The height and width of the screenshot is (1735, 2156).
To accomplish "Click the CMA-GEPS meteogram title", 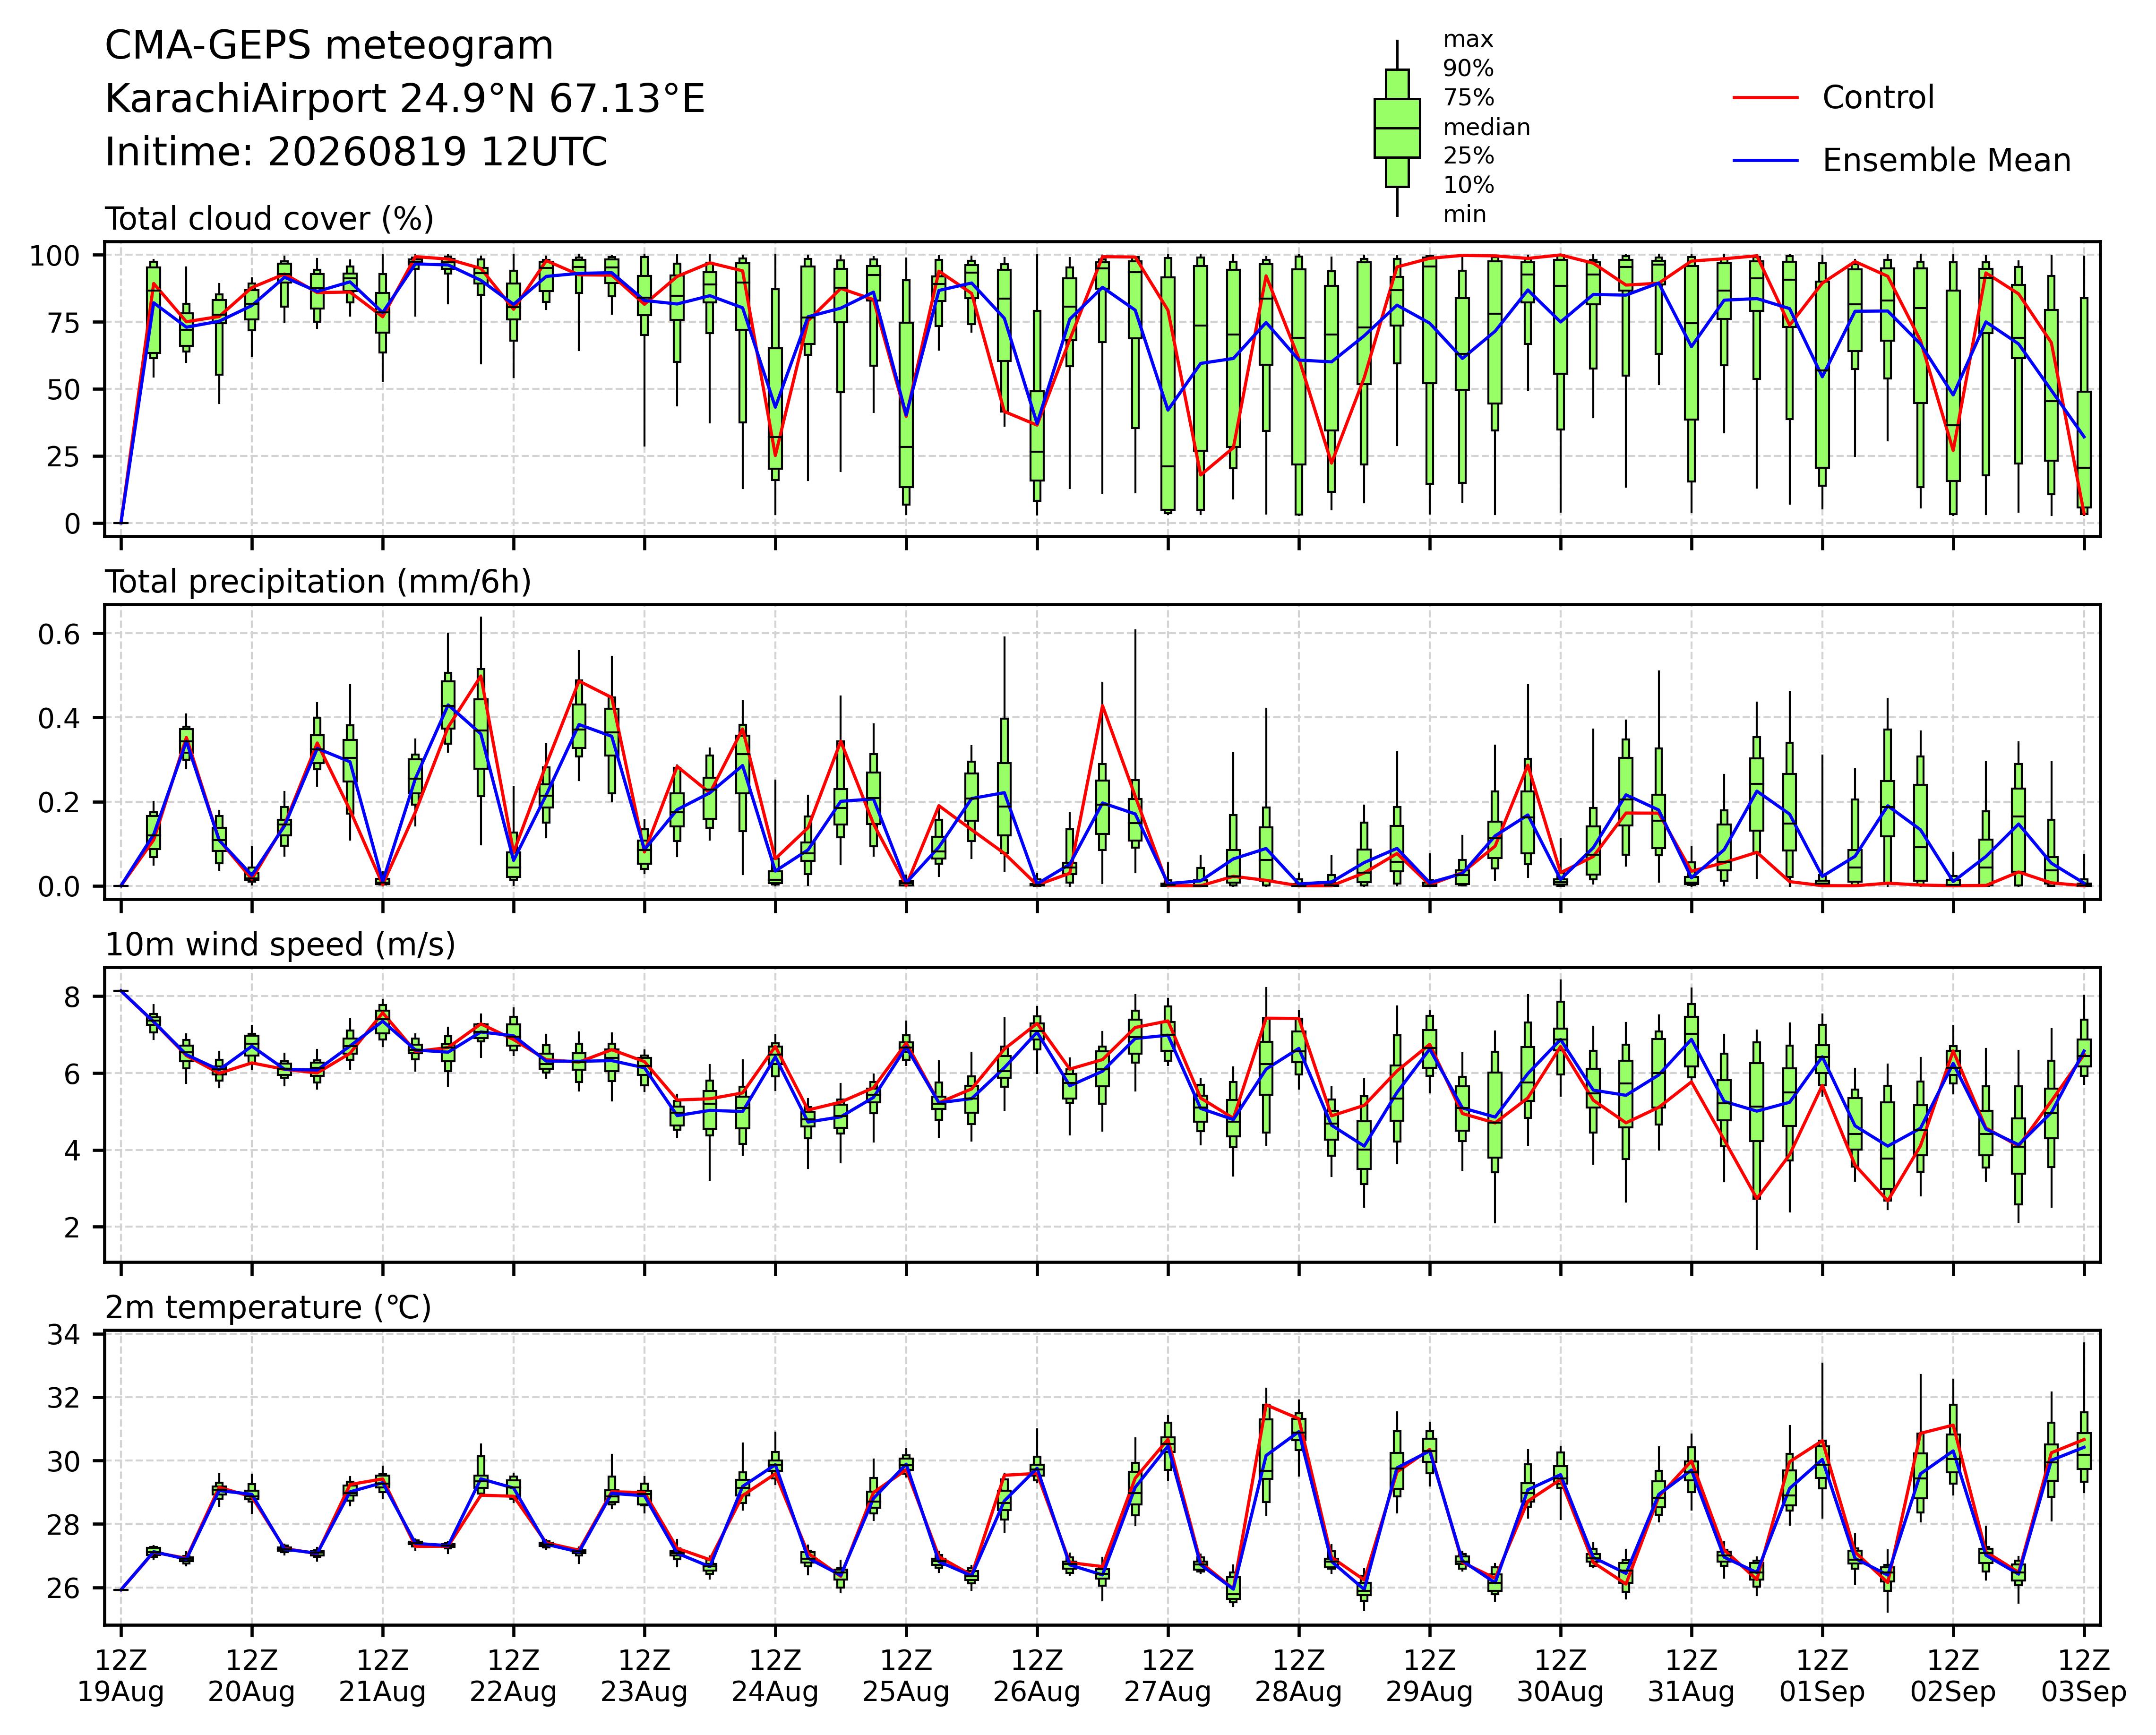I will pyautogui.click(x=329, y=46).
